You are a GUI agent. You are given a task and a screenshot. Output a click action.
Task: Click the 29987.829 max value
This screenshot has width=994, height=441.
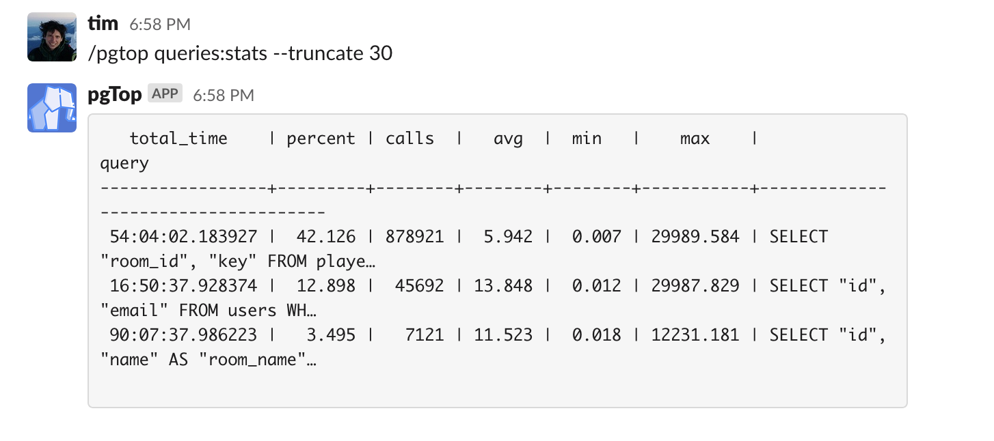pyautogui.click(x=695, y=286)
